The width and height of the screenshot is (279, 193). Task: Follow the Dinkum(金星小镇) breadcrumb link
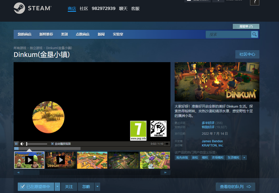pos(59,48)
